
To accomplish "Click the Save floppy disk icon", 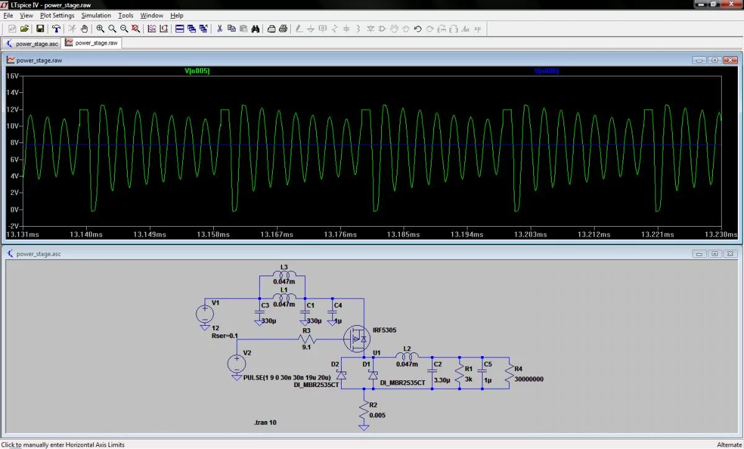I will click(x=40, y=28).
